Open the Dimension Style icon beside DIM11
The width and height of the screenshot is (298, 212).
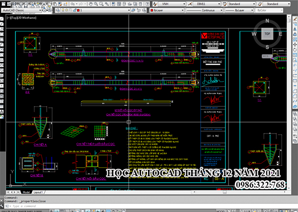click(x=190, y=4)
